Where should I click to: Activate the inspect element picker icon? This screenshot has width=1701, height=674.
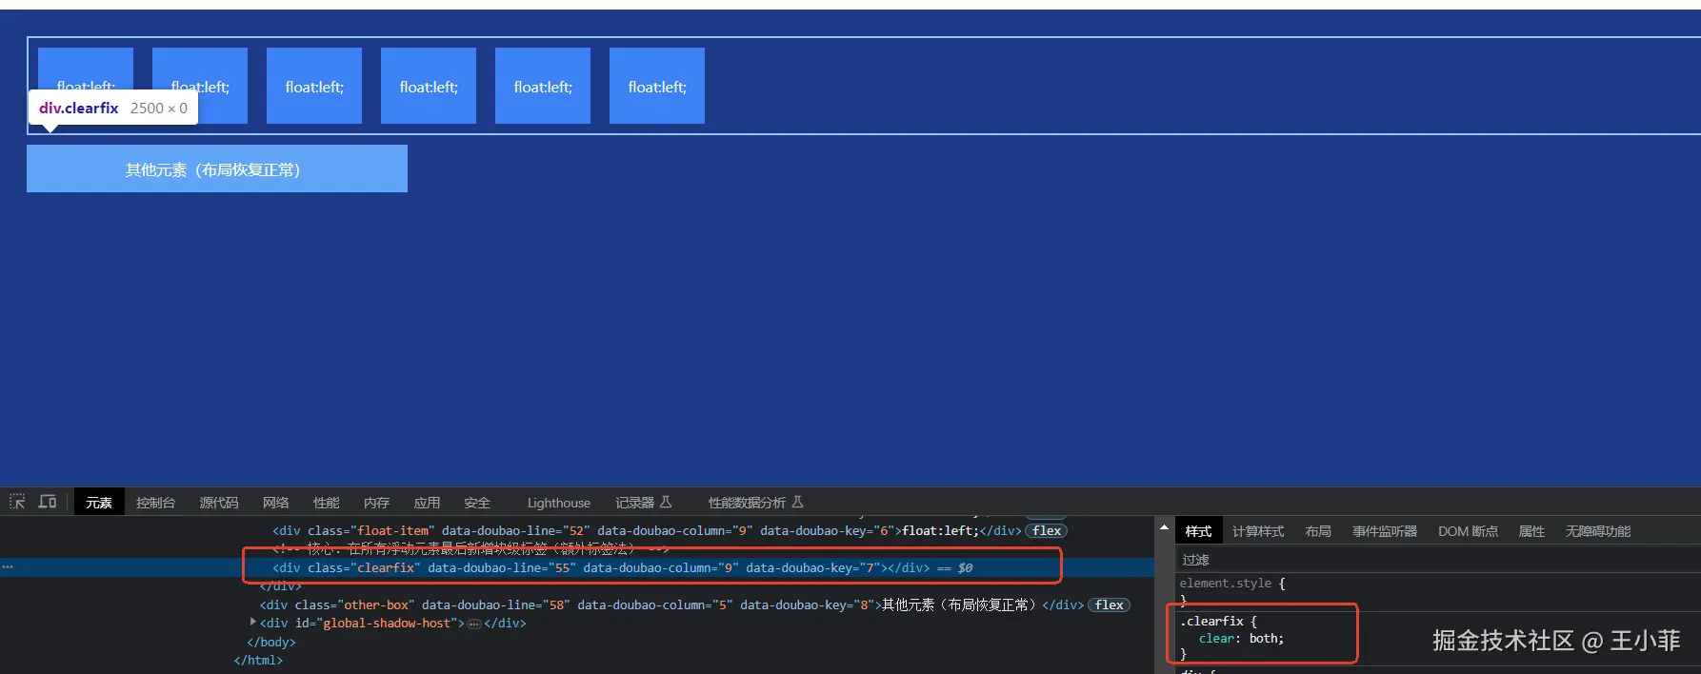pyautogui.click(x=17, y=502)
